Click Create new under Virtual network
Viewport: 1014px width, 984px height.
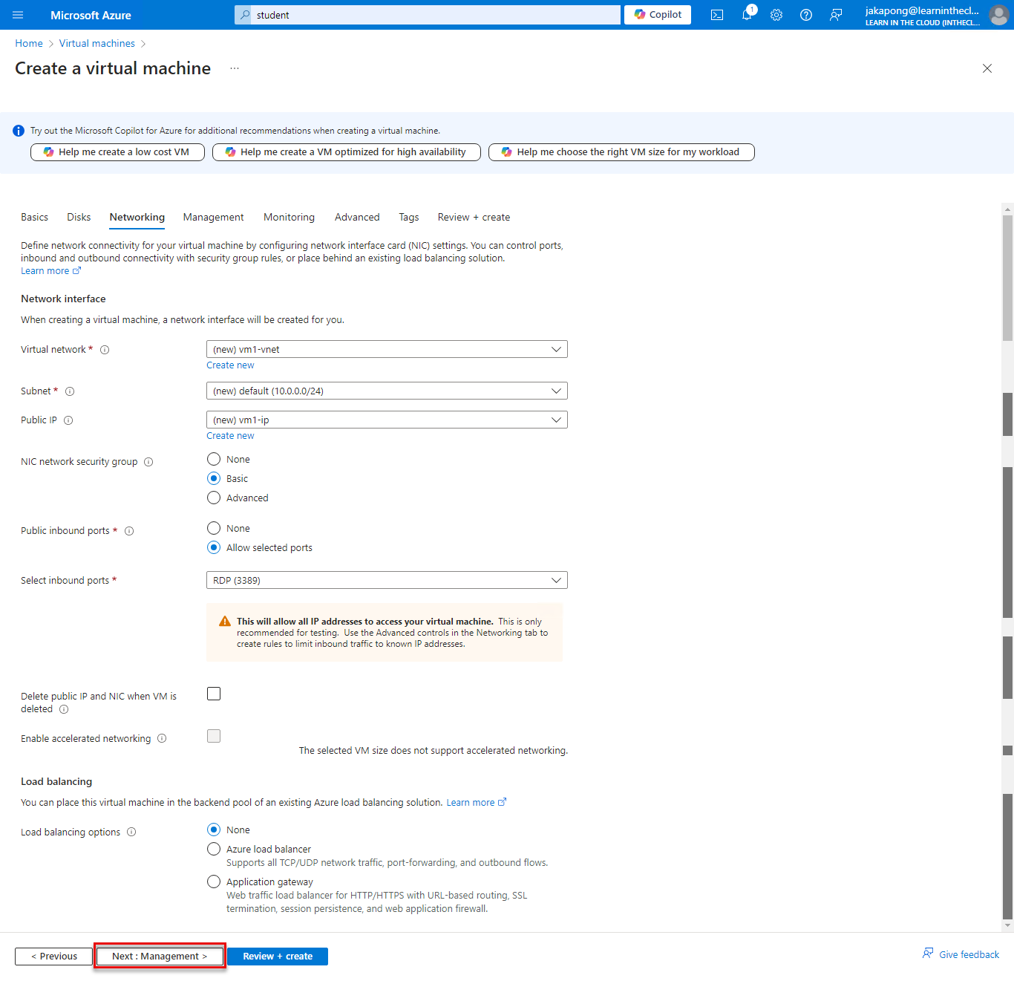point(230,365)
